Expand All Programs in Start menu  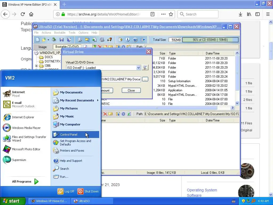point(25,182)
